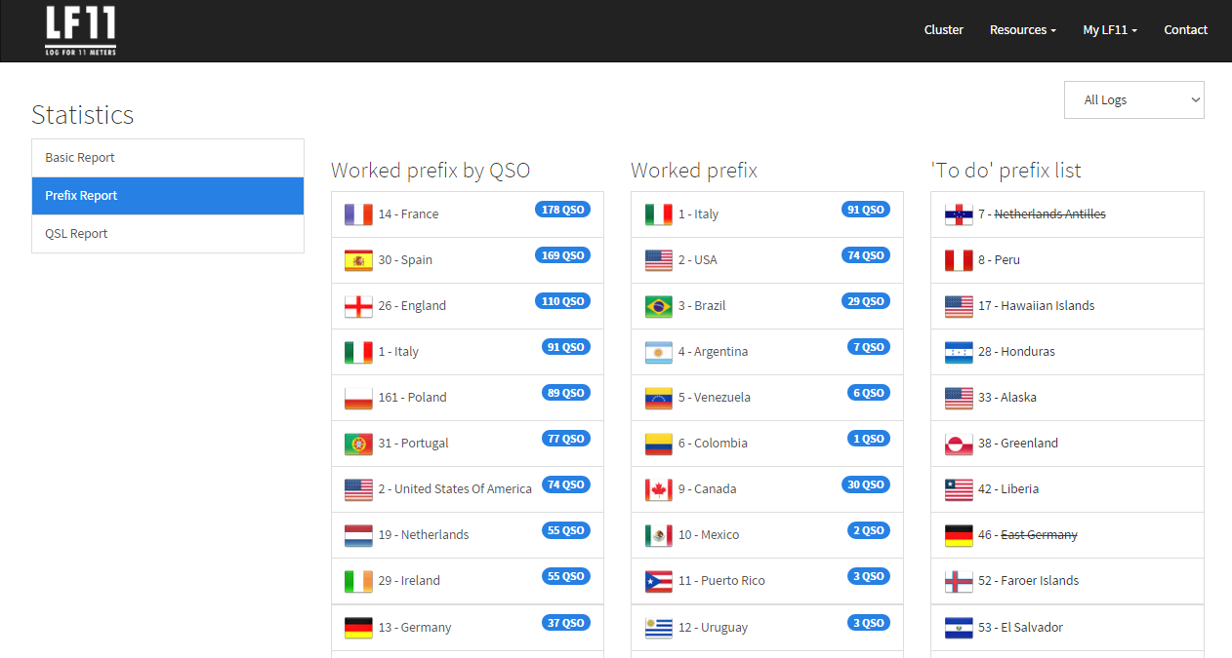Click the Greenland flag icon
Screen dimensions: 1232x658
(x=959, y=444)
